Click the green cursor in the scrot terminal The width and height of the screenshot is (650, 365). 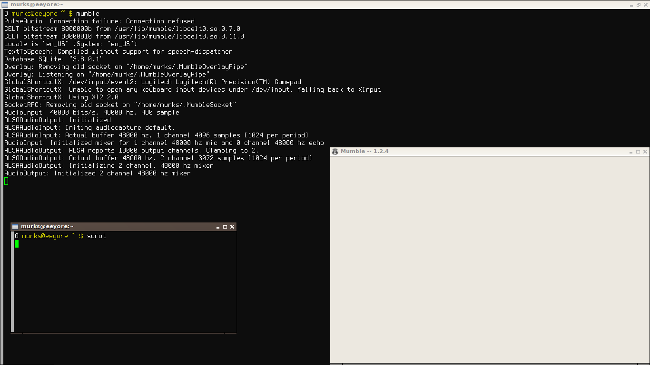tap(17, 244)
